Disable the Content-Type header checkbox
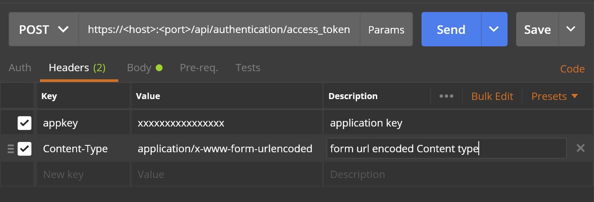Viewport: 594px width, 202px height. click(x=25, y=149)
